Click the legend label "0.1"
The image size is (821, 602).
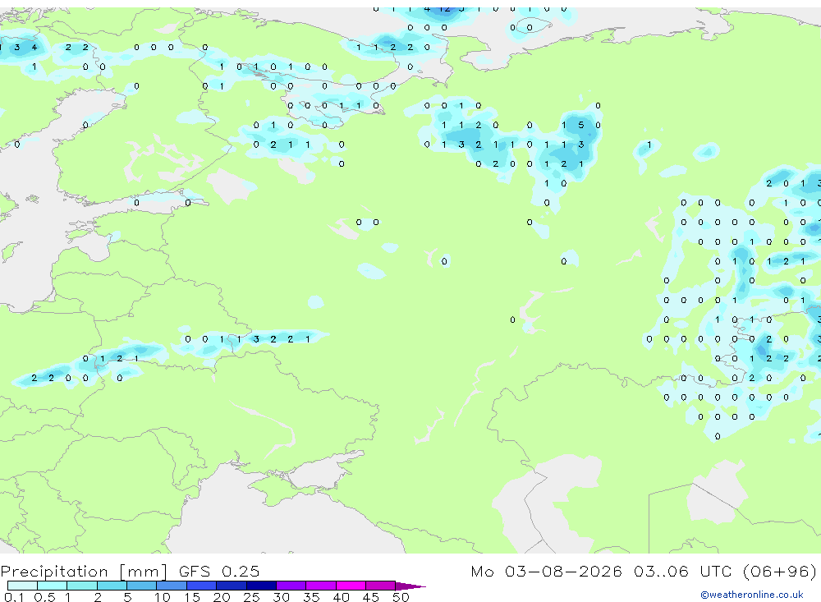click(x=14, y=597)
